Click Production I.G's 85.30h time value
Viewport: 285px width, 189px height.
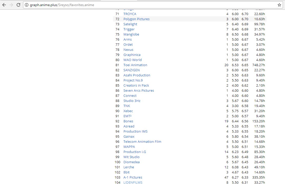(x=259, y=152)
